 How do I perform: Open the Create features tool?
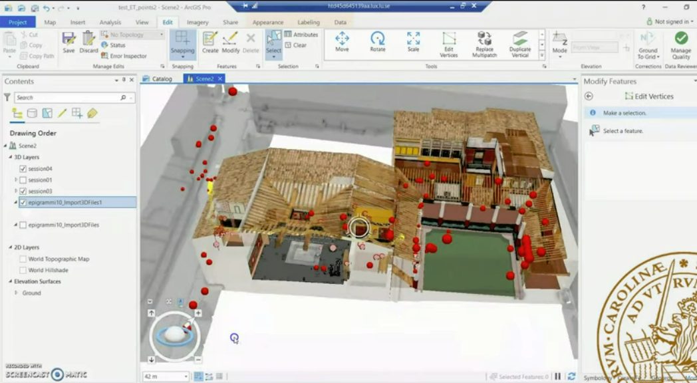pos(210,43)
